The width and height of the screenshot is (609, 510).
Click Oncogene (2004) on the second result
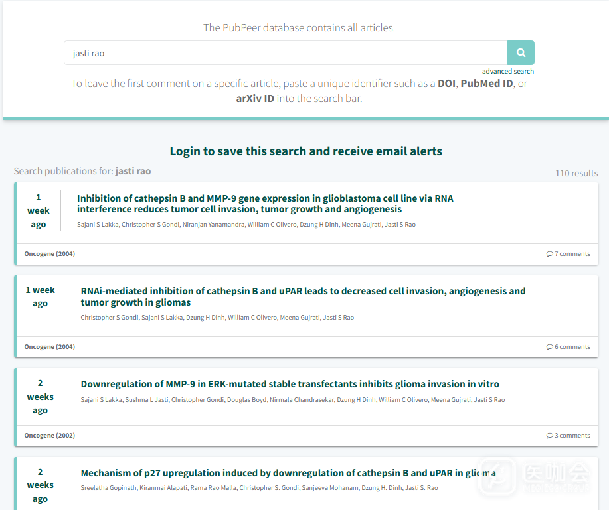[x=50, y=347]
